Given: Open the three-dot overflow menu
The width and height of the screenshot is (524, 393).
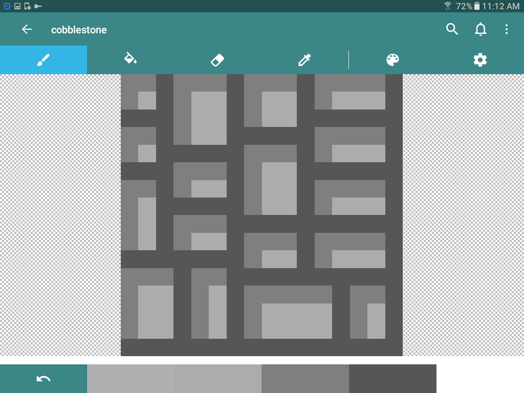Looking at the screenshot, I should pyautogui.click(x=507, y=29).
